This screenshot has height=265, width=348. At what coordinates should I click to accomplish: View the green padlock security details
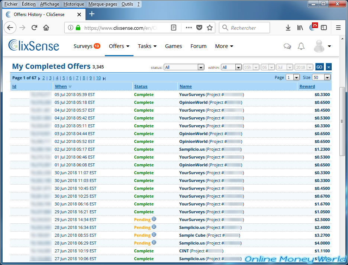coord(78,28)
